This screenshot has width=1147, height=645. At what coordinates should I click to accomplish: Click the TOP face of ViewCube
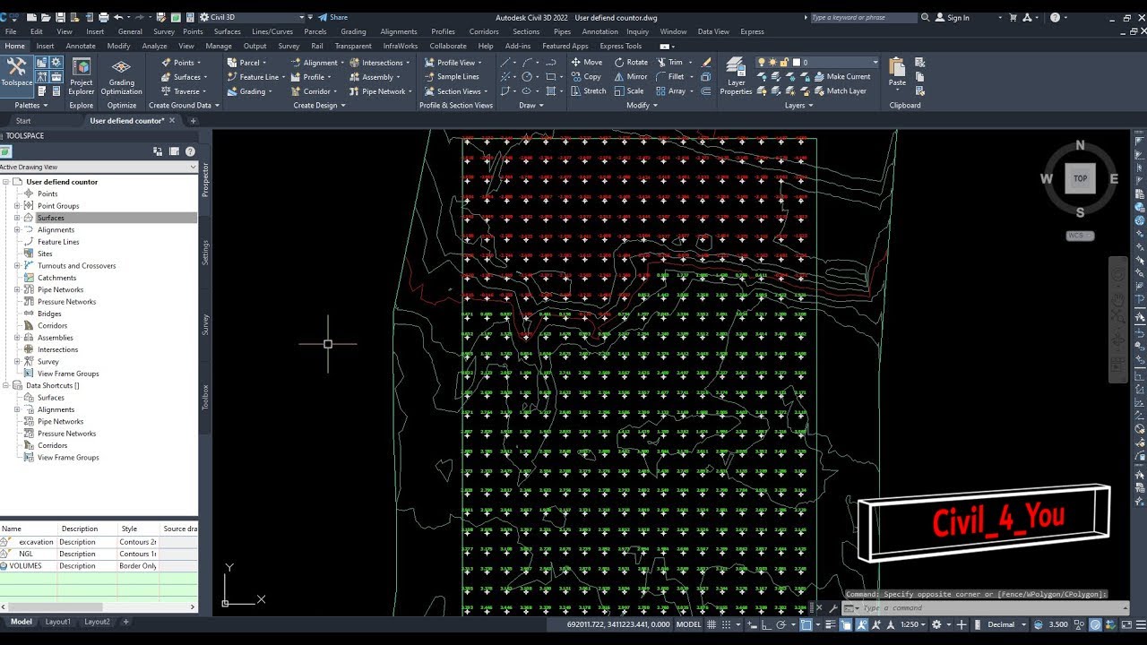[x=1080, y=178]
